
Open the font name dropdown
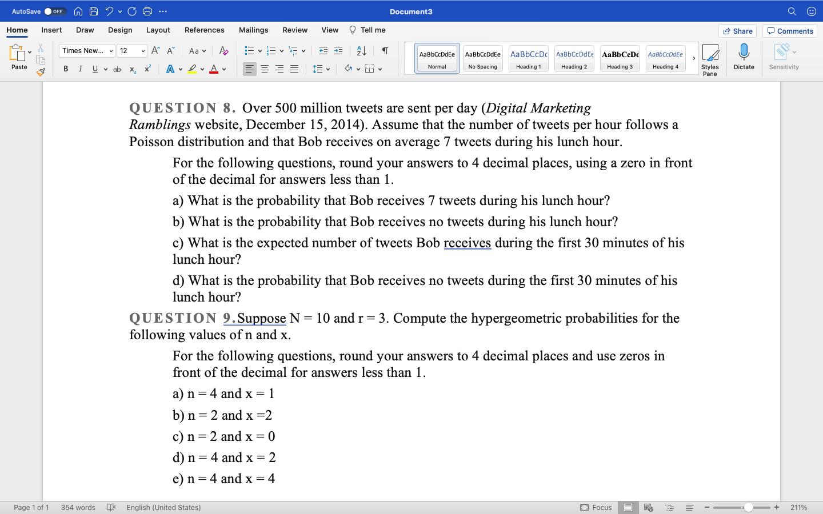[x=111, y=51]
